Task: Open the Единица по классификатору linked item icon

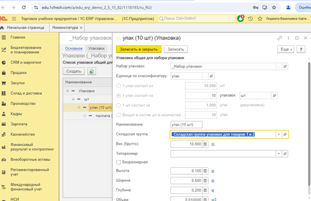Action: point(211,76)
